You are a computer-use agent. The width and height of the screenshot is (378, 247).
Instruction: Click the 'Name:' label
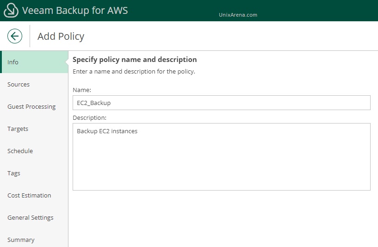click(82, 90)
